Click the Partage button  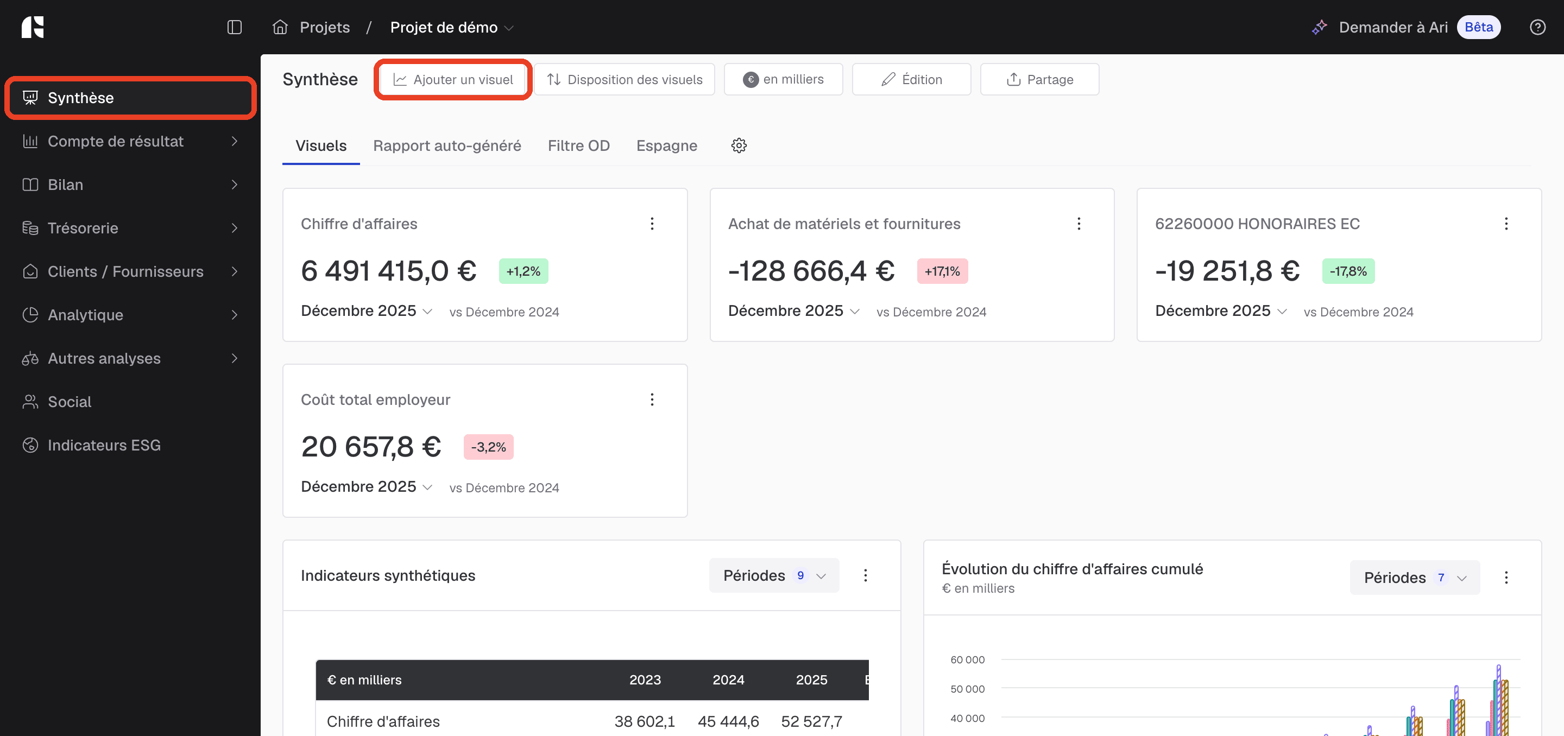tap(1039, 79)
